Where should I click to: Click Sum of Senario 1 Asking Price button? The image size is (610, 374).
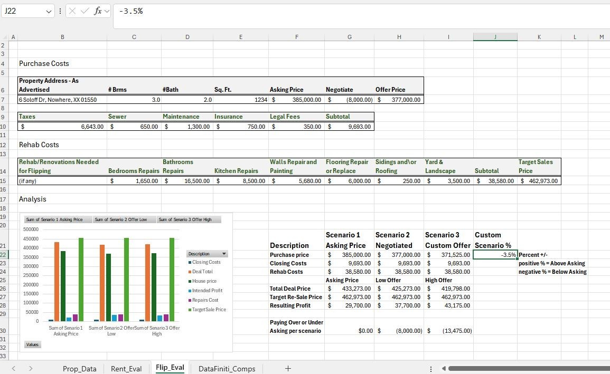[58, 219]
